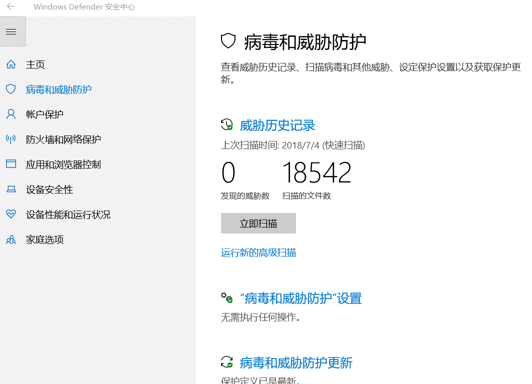Click the 无需执行任何操作 status text
The height and width of the screenshot is (384, 532).
tap(260, 317)
